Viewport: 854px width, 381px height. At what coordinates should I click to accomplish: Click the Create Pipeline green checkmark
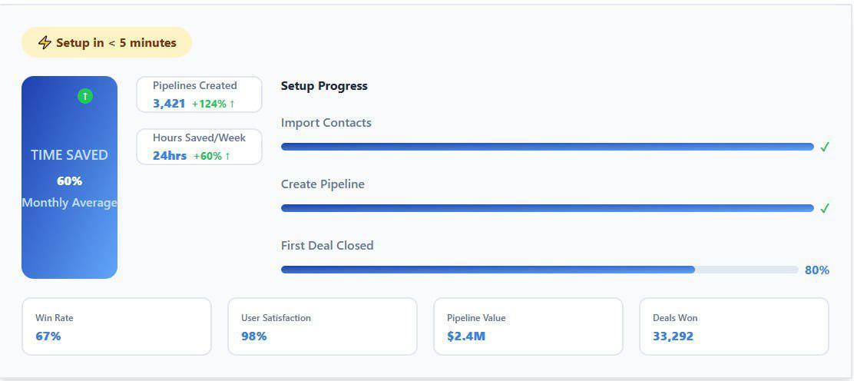[x=825, y=208]
